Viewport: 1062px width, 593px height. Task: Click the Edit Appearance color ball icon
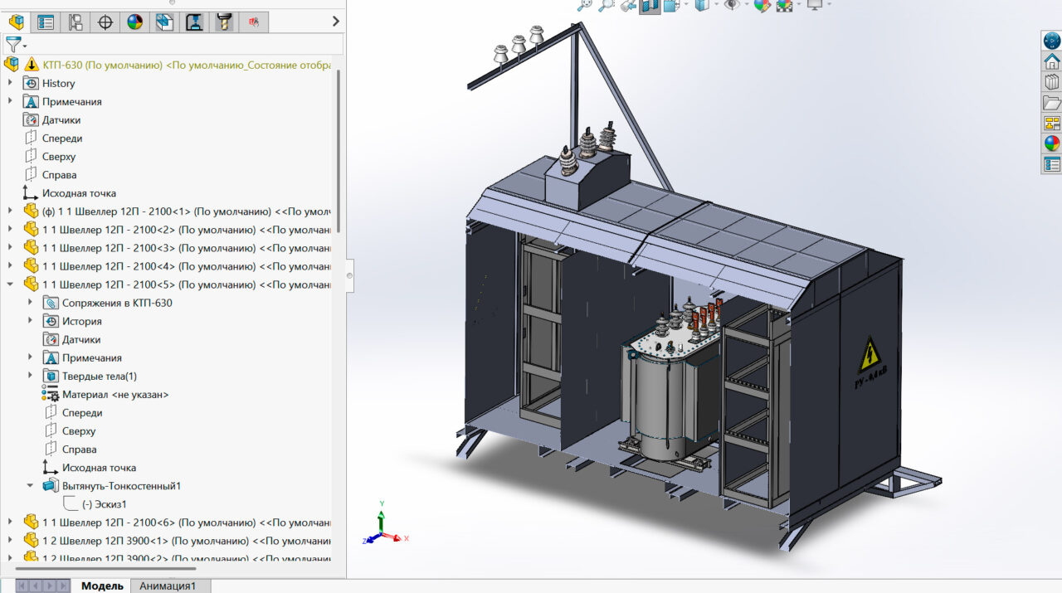pos(761,6)
